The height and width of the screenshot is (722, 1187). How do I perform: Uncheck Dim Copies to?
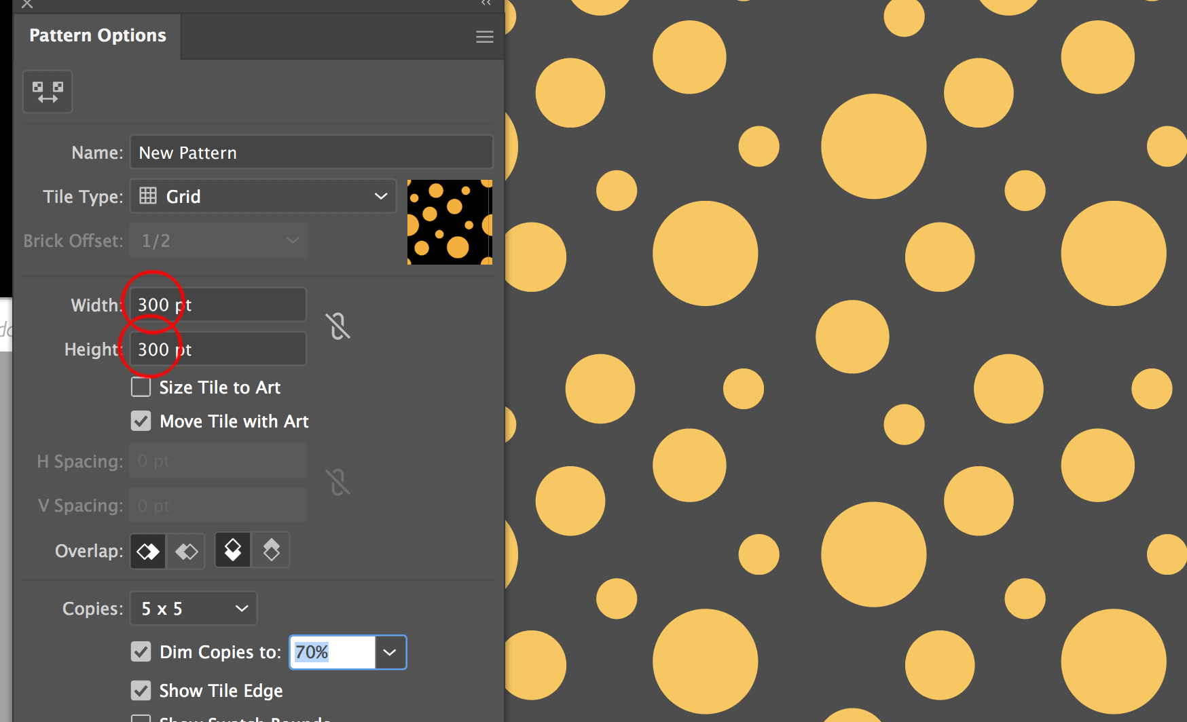click(141, 651)
